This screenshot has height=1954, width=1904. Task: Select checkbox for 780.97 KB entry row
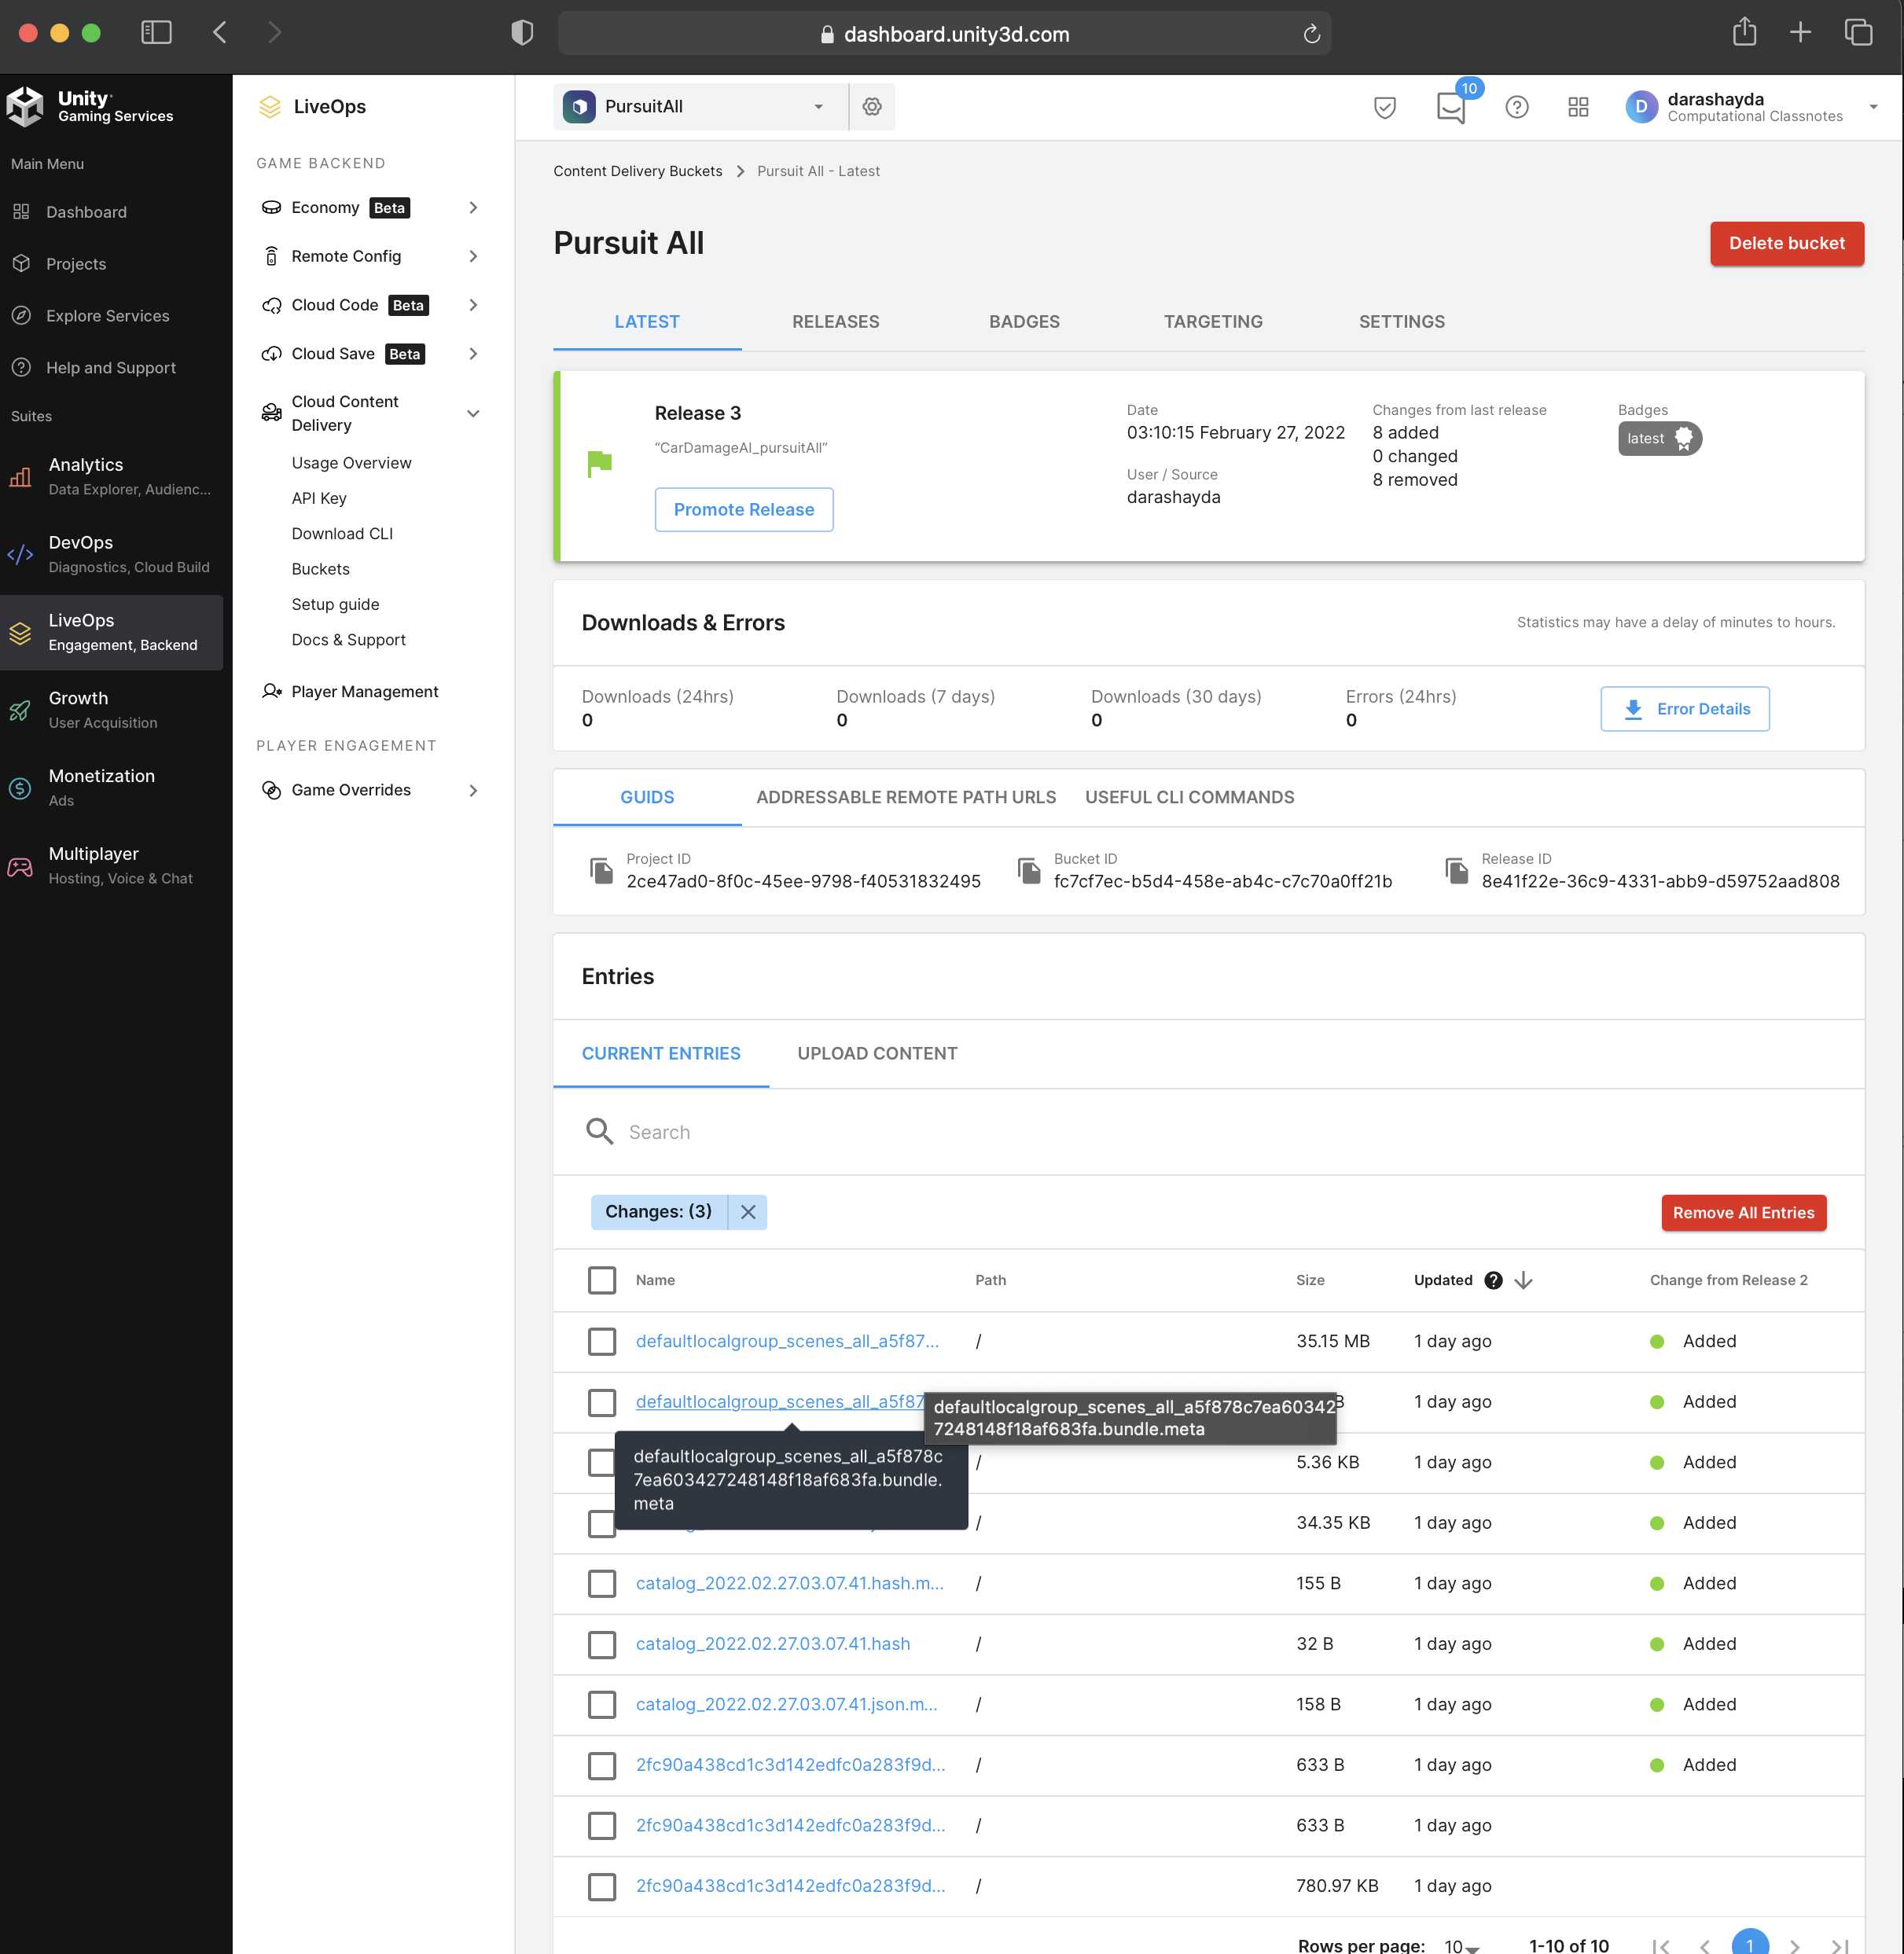click(602, 1886)
